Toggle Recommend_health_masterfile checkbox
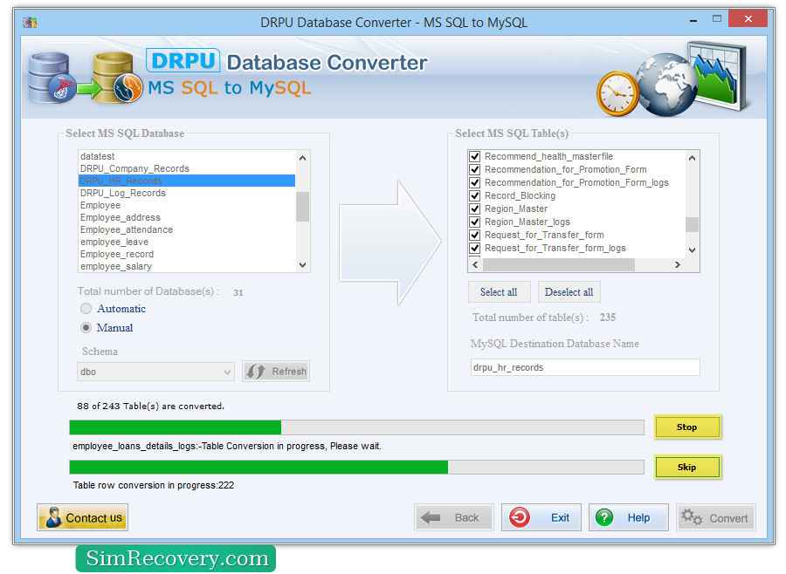This screenshot has height=574, width=786. tap(475, 156)
